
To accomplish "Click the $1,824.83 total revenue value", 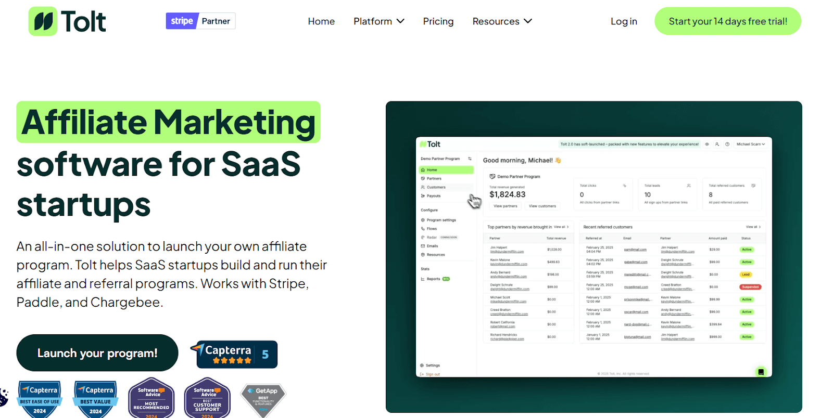I will coord(508,194).
